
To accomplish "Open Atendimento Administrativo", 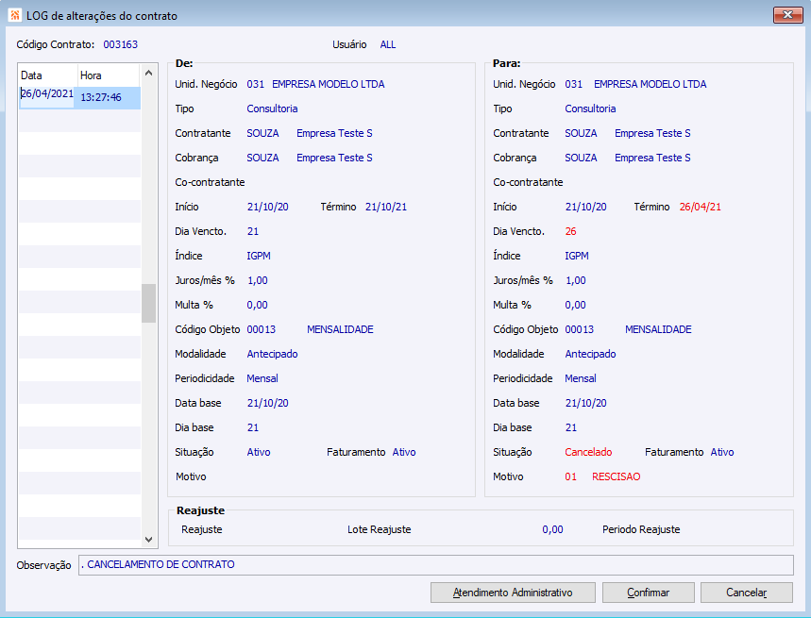I will click(x=513, y=593).
